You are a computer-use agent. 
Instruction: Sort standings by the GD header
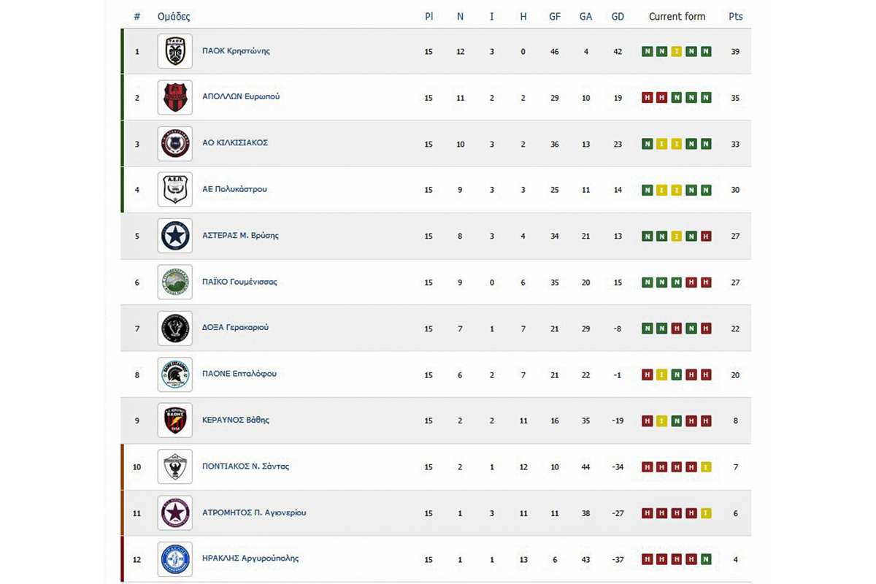coord(618,16)
